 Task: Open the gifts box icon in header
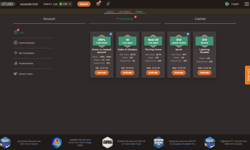(98, 4)
